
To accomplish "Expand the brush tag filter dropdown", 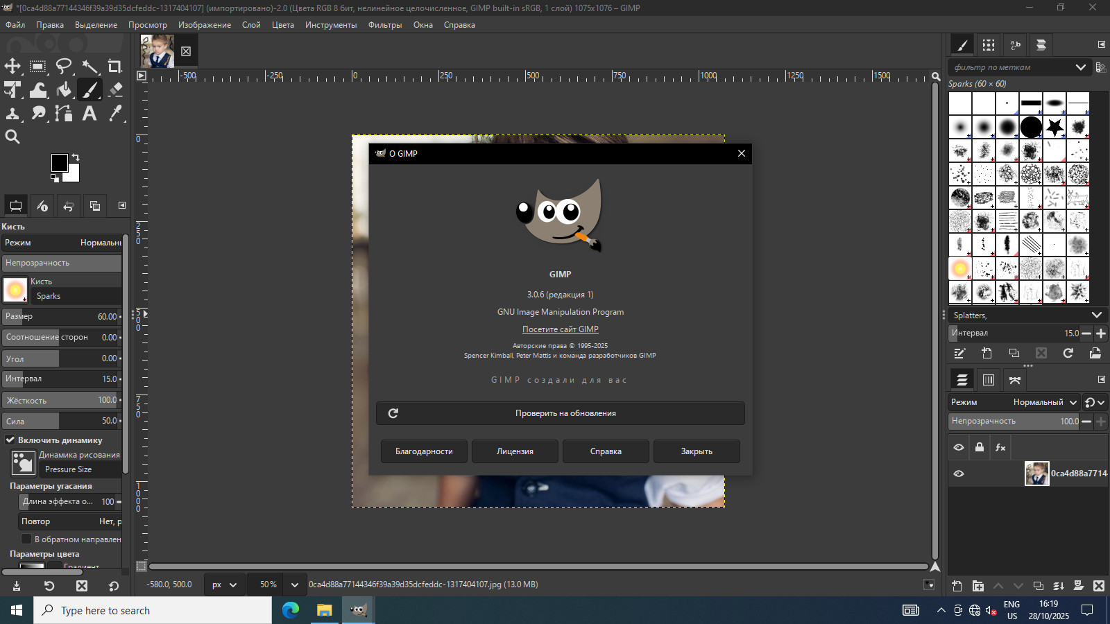I will point(1080,67).
